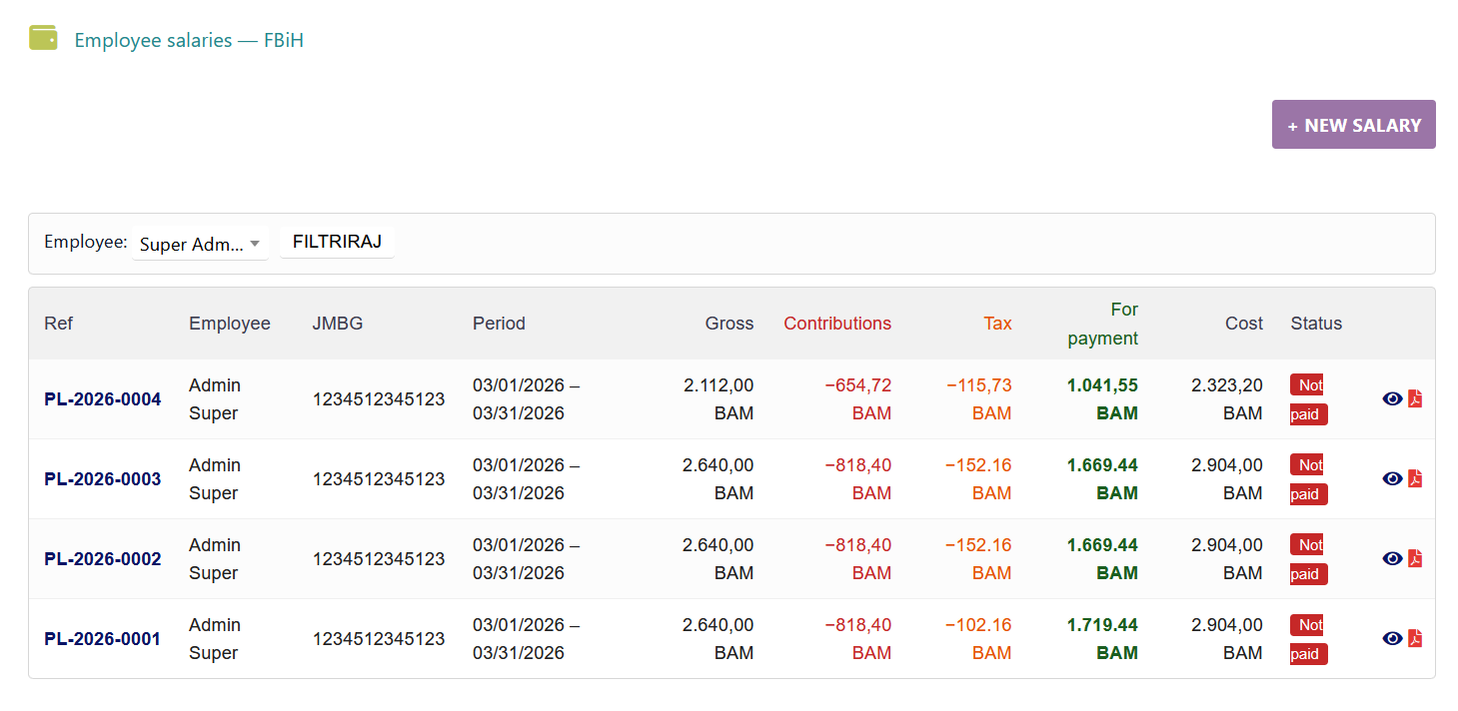The height and width of the screenshot is (711, 1458).
Task: Click the Tax column header
Action: coord(997,324)
